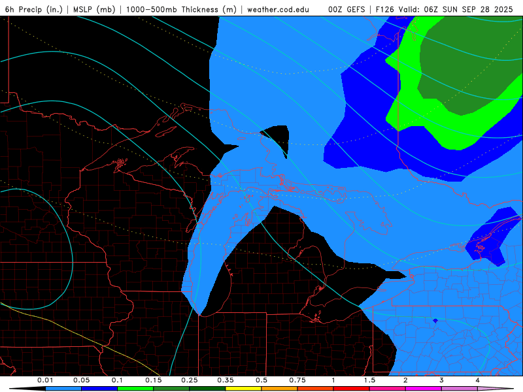The height and width of the screenshot is (392, 523).
Task: Click the 'F126' forecast hour text
Action: pyautogui.click(x=384, y=9)
